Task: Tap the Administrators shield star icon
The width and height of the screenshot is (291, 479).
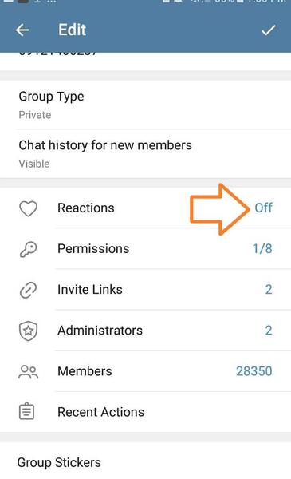Action: point(28,331)
